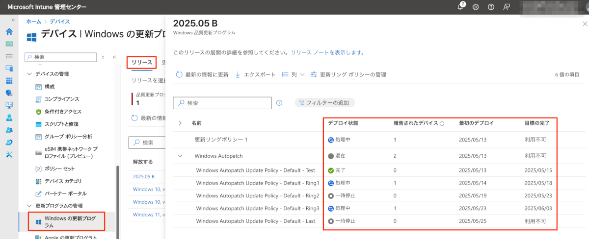Select row Autopatch Update Policy - Default - Last
This screenshot has width=589, height=239.
(255, 221)
